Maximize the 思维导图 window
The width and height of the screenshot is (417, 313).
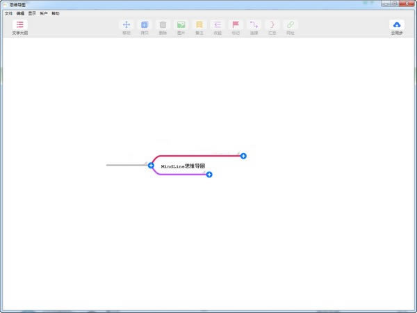point(395,3)
